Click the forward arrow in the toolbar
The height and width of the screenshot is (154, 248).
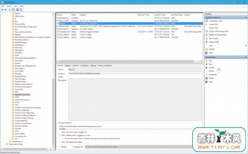[x=5, y=10]
